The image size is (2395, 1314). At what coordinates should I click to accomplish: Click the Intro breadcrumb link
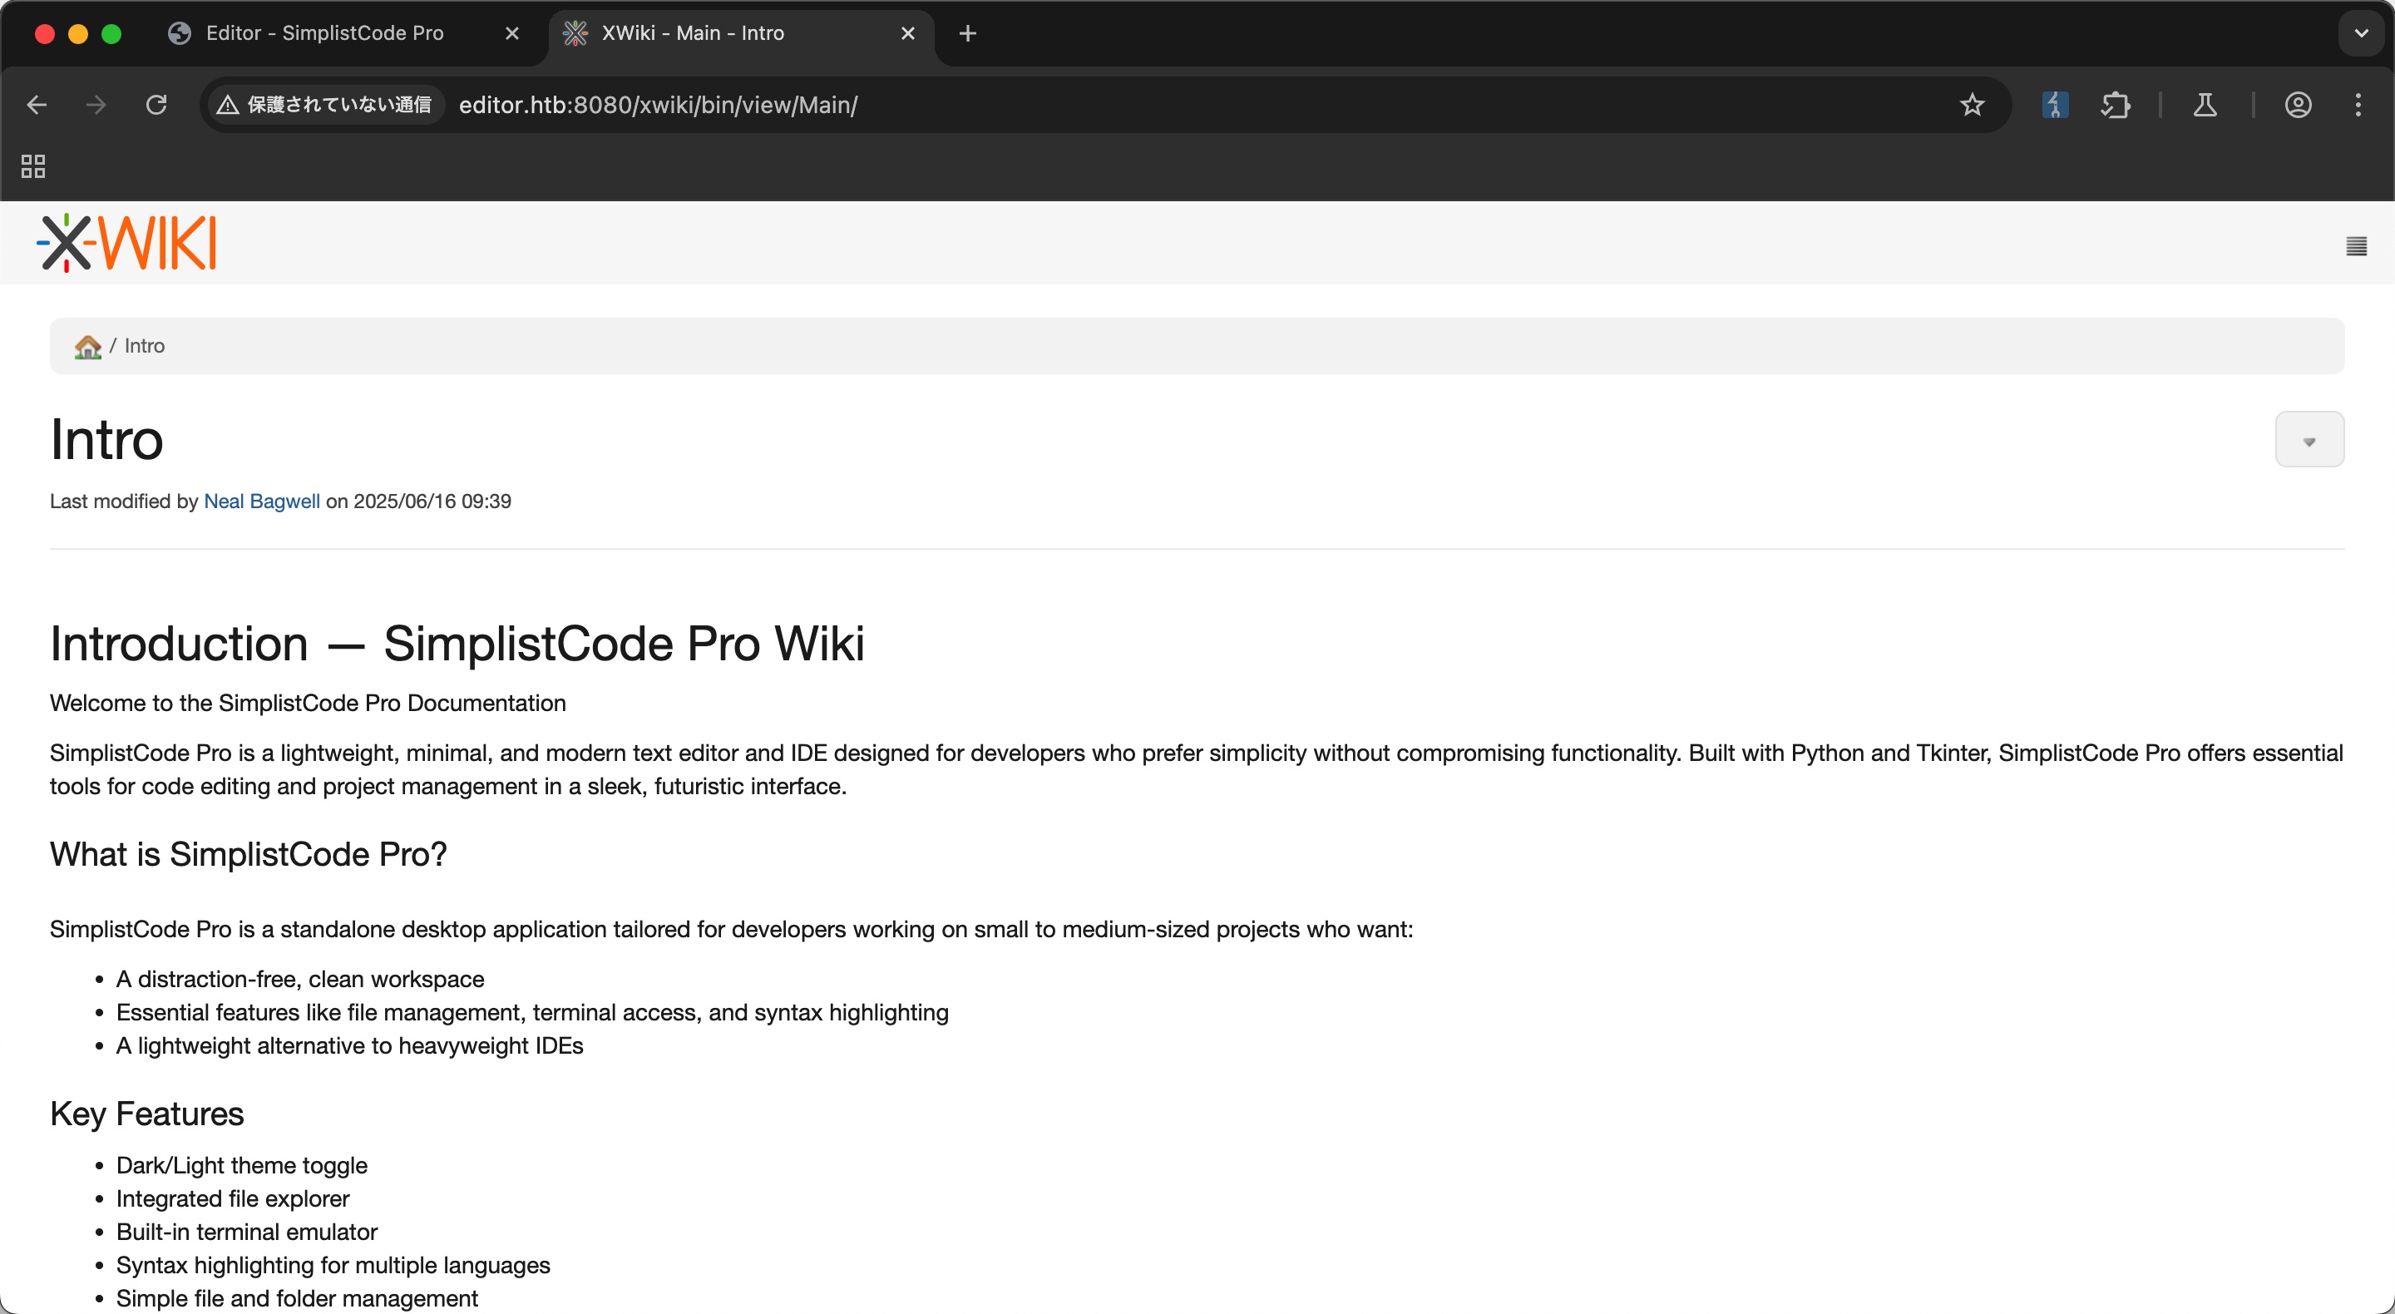144,346
